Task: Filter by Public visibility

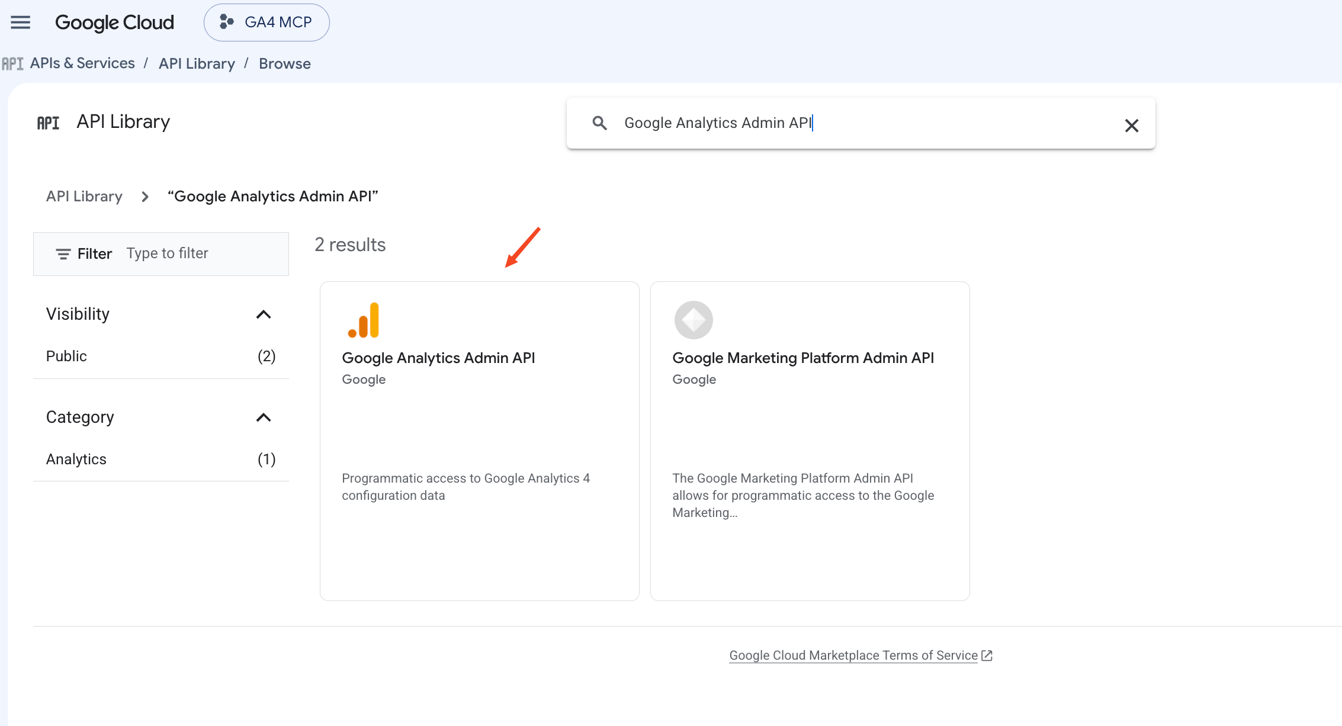Action: (160, 356)
